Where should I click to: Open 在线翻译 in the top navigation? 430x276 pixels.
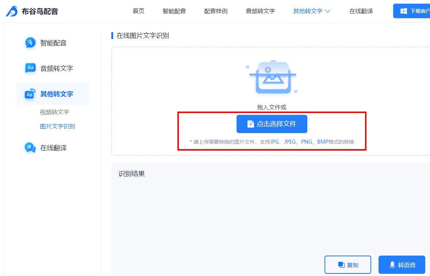click(361, 11)
